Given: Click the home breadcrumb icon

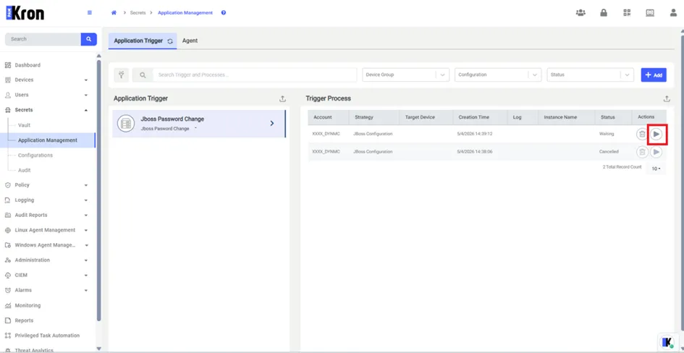Looking at the screenshot, I should click(114, 12).
